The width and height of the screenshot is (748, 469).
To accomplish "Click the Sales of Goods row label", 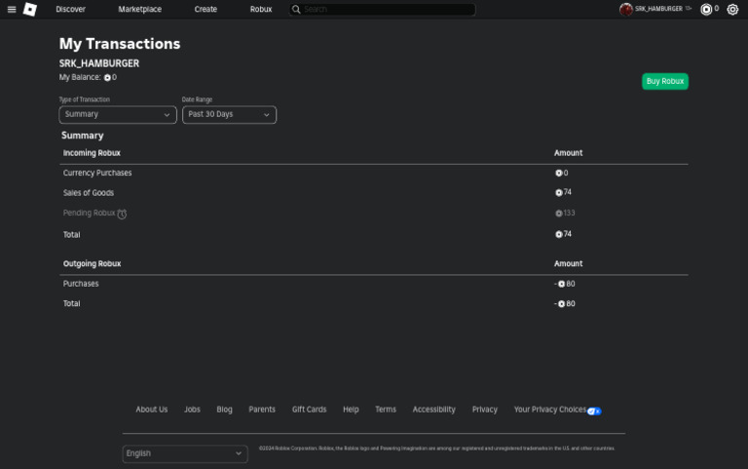I will tap(89, 193).
